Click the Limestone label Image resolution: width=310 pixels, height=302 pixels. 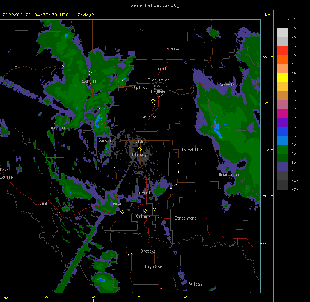55,128
